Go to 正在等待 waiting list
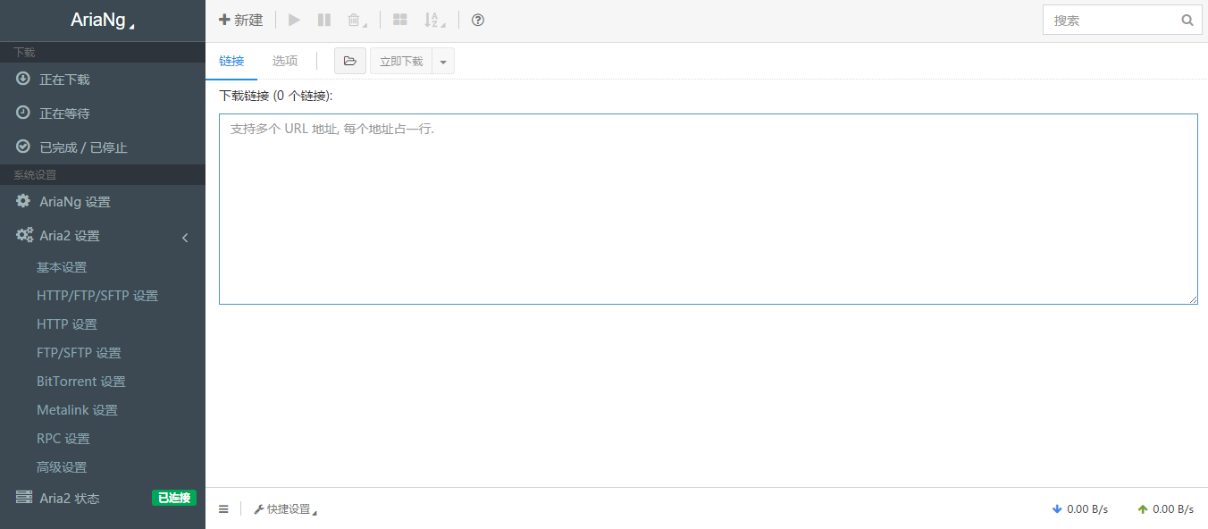The height and width of the screenshot is (529, 1208). pyautogui.click(x=103, y=113)
